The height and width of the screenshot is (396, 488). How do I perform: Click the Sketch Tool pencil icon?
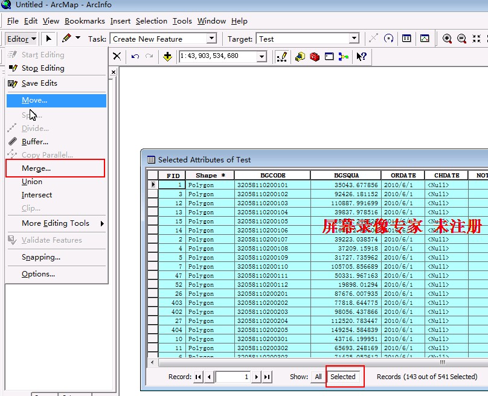66,39
